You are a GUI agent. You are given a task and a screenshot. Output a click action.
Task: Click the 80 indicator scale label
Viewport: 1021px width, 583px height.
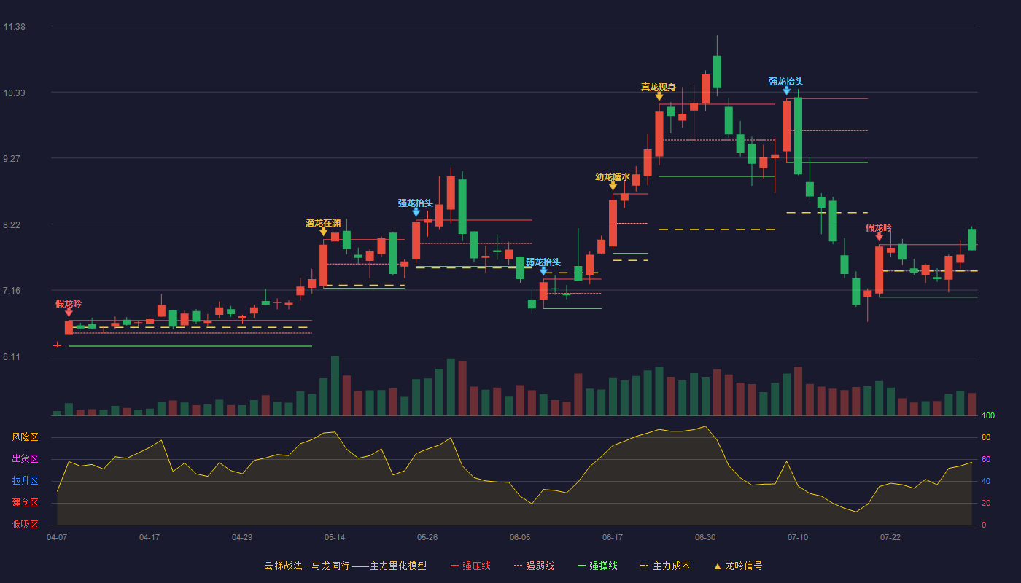click(x=986, y=438)
